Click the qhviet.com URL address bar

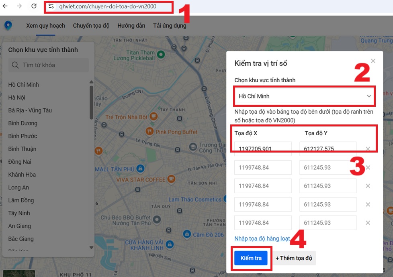point(108,6)
